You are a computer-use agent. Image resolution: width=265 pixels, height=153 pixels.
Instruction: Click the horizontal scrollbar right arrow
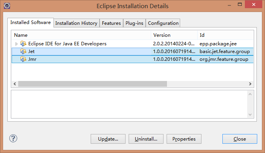click(x=250, y=84)
